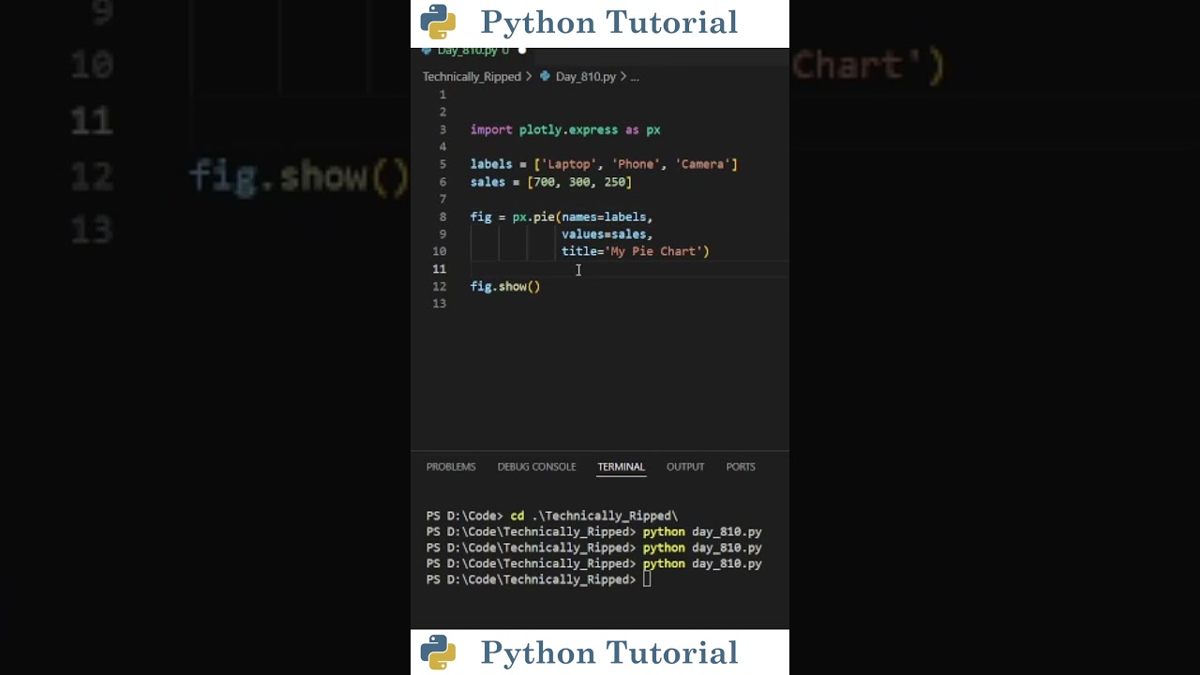
Task: Click line number 3 in gutter
Action: [x=442, y=130]
